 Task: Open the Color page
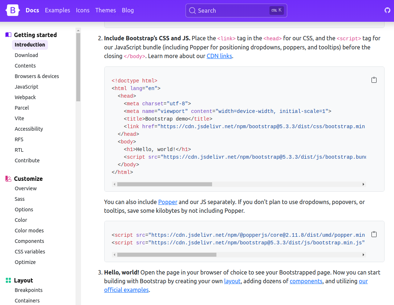(x=21, y=220)
